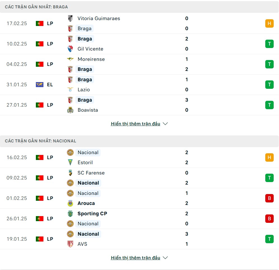This screenshot has height=270, width=279.
Task: Click the Europa League flag icon
Action: [39, 85]
